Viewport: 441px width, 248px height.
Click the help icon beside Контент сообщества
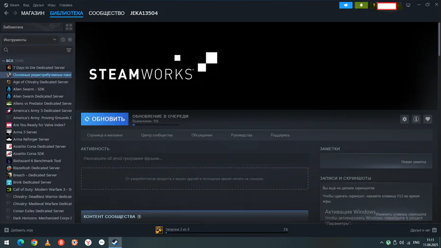pos(139,217)
